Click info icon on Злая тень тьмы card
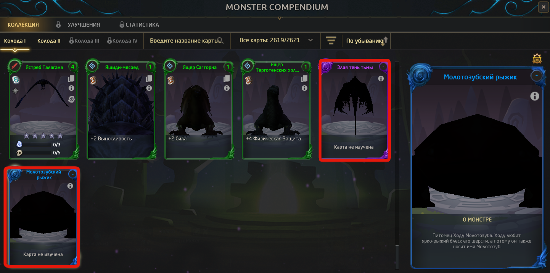Viewport: 550px width, 273px height. tap(381, 79)
